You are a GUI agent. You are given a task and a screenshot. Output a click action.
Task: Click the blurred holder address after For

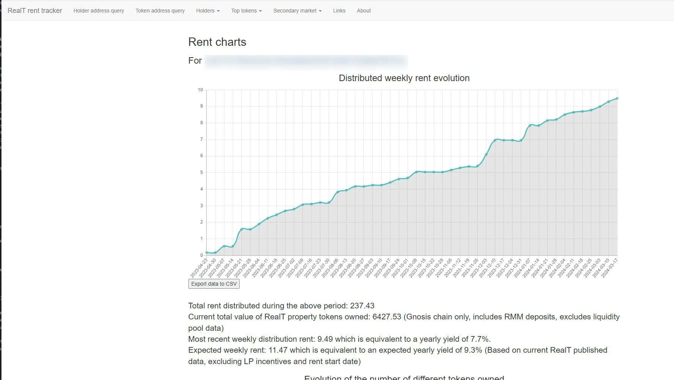click(306, 61)
